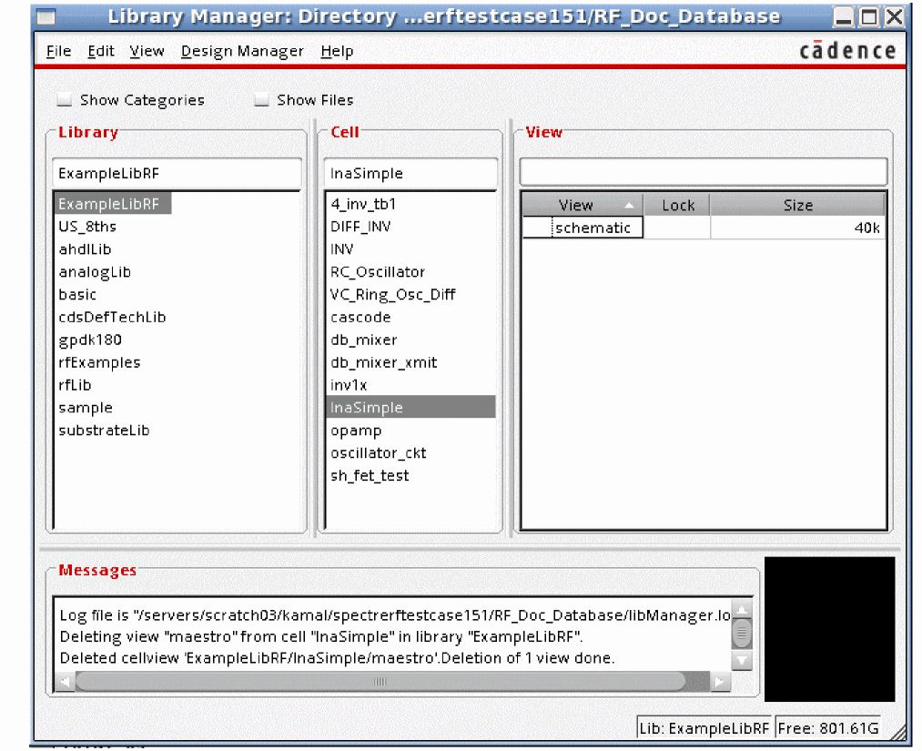Minimize the Library Manager window
This screenshot has height=751, width=922.
coord(843,17)
